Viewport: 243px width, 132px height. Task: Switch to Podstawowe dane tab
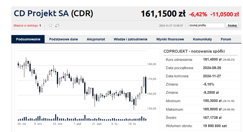64,39
